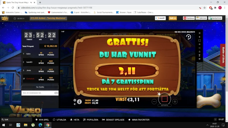Click the replay circular arrow icon
The width and height of the screenshot is (228, 128).
click(x=188, y=37)
